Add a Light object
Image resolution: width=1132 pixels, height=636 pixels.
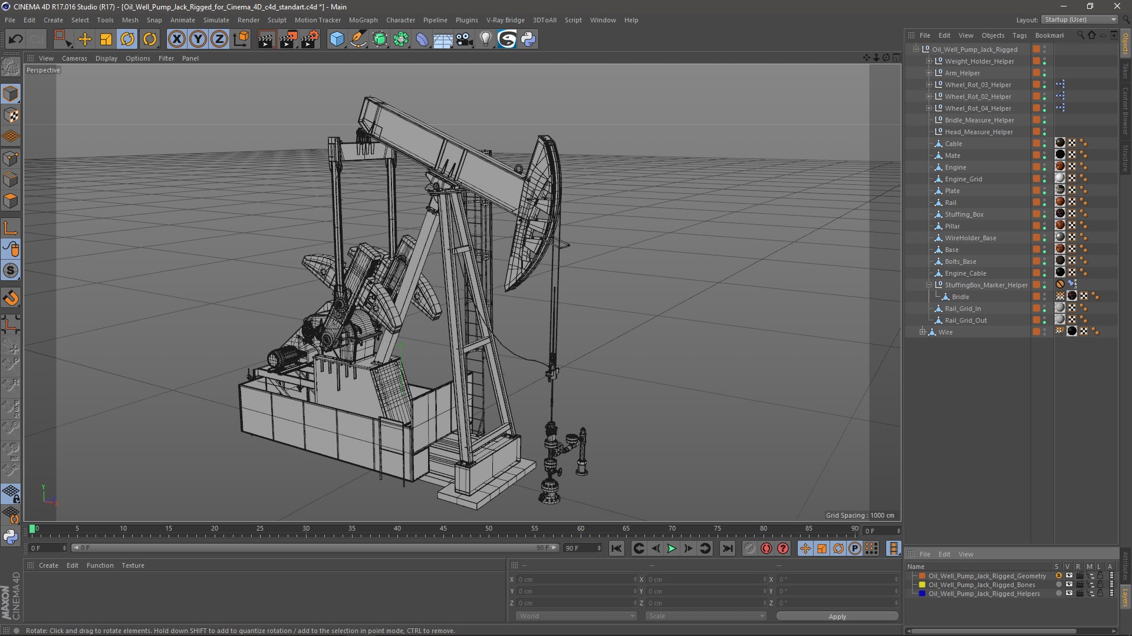[485, 39]
